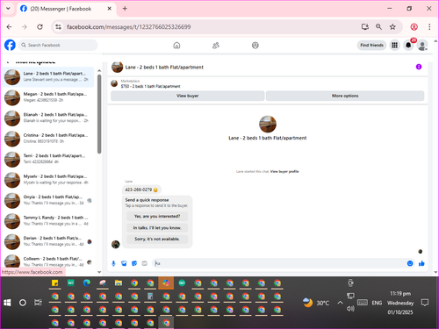
Task: Open the Windows notification center
Action: click(425, 303)
